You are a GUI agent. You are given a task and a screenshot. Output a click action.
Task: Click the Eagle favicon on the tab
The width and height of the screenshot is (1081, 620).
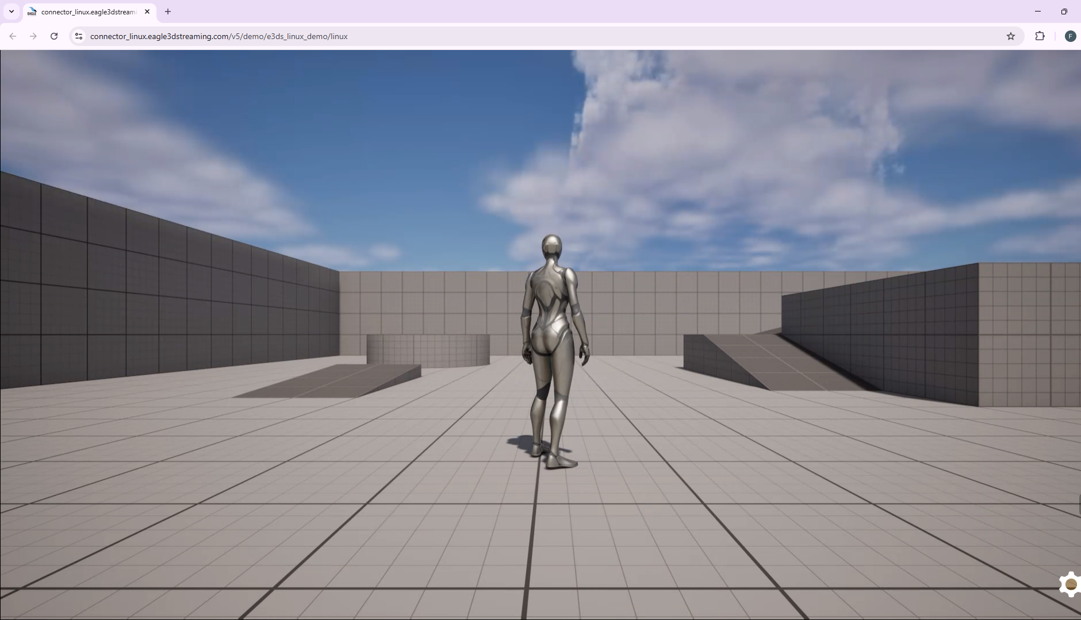[32, 11]
